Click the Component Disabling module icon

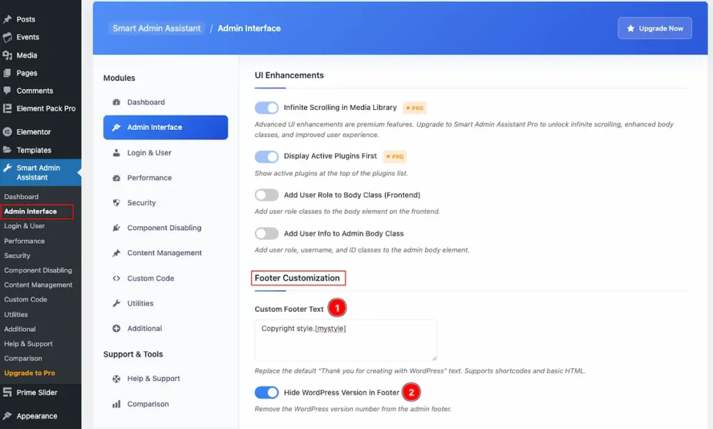(x=116, y=228)
